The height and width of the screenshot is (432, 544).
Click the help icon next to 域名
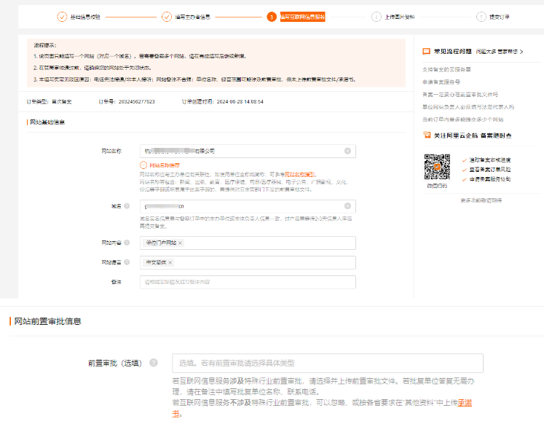click(x=127, y=207)
